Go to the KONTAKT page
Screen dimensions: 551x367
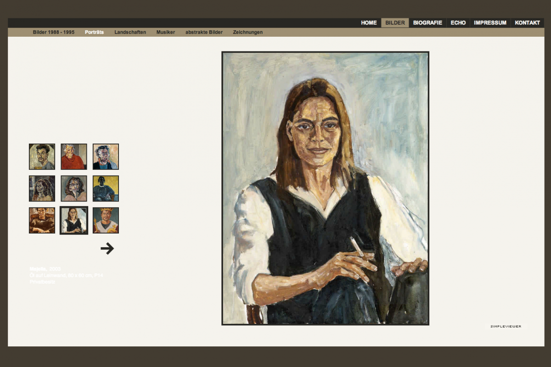[527, 23]
